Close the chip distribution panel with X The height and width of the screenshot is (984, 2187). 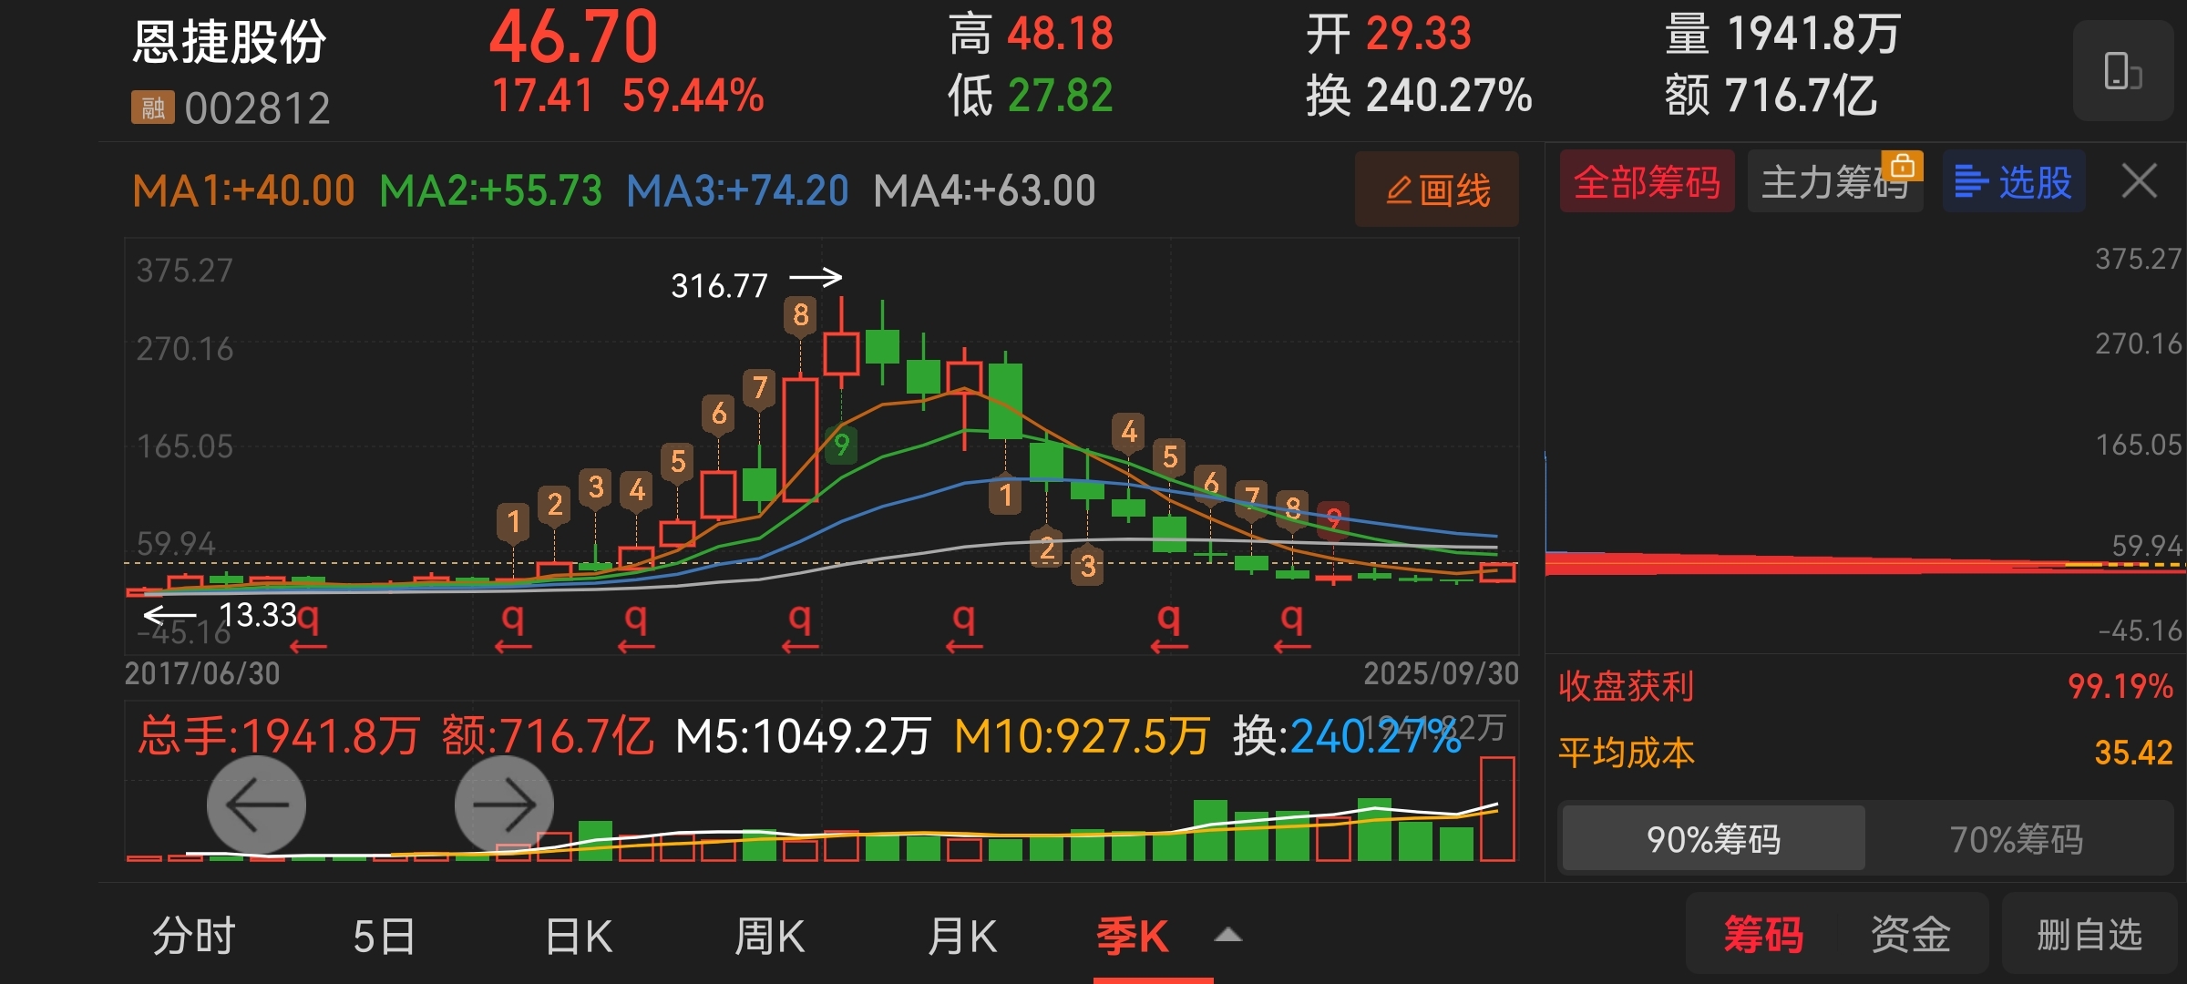click(2139, 180)
